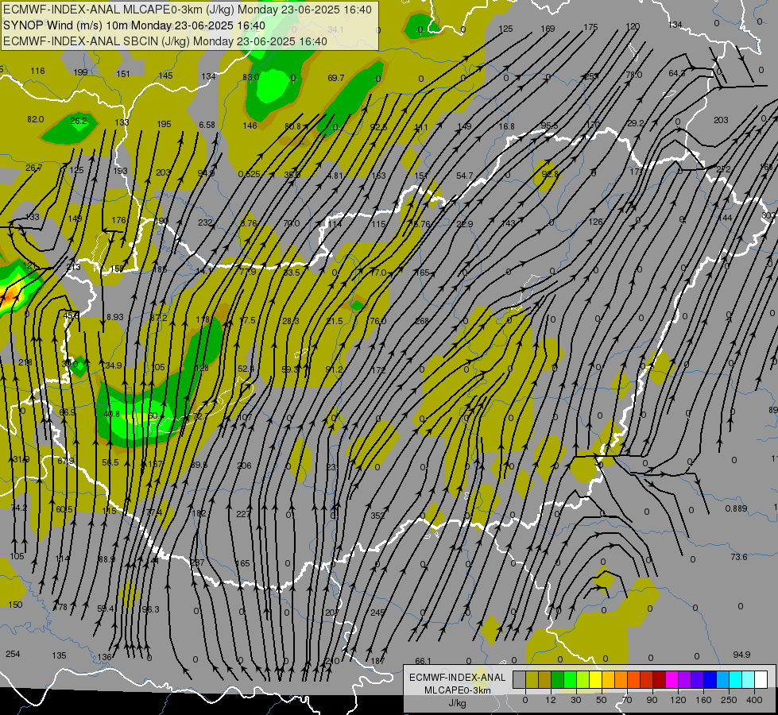
Task: Click legend tick value 30
Action: point(576,700)
